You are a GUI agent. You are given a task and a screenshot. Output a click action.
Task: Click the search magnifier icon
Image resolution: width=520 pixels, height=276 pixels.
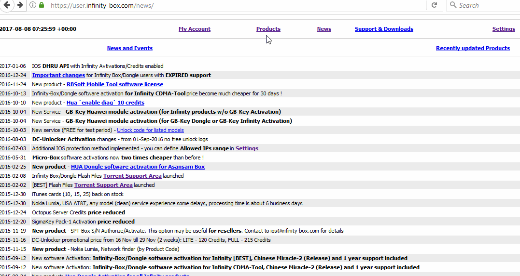point(453,5)
